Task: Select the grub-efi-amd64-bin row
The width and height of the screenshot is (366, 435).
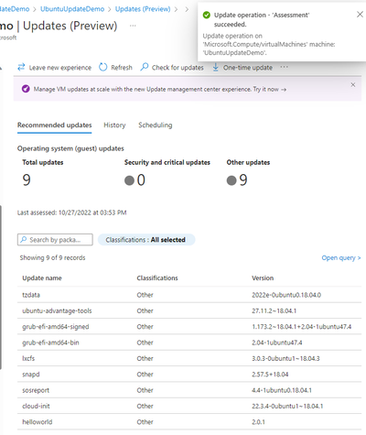Action: [x=189, y=343]
